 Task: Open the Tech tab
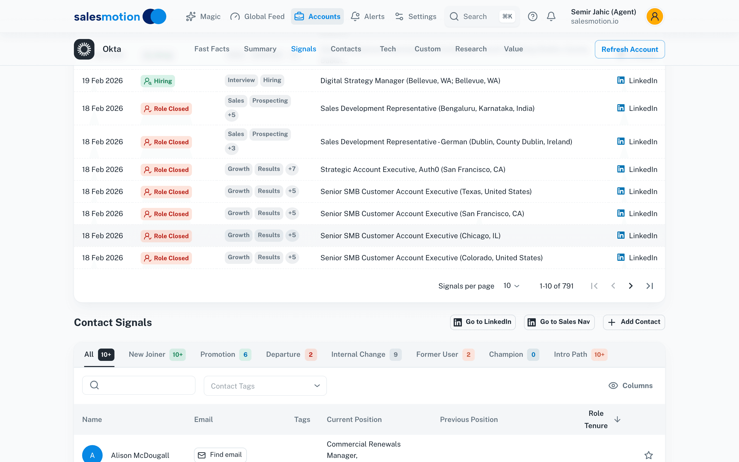point(387,49)
